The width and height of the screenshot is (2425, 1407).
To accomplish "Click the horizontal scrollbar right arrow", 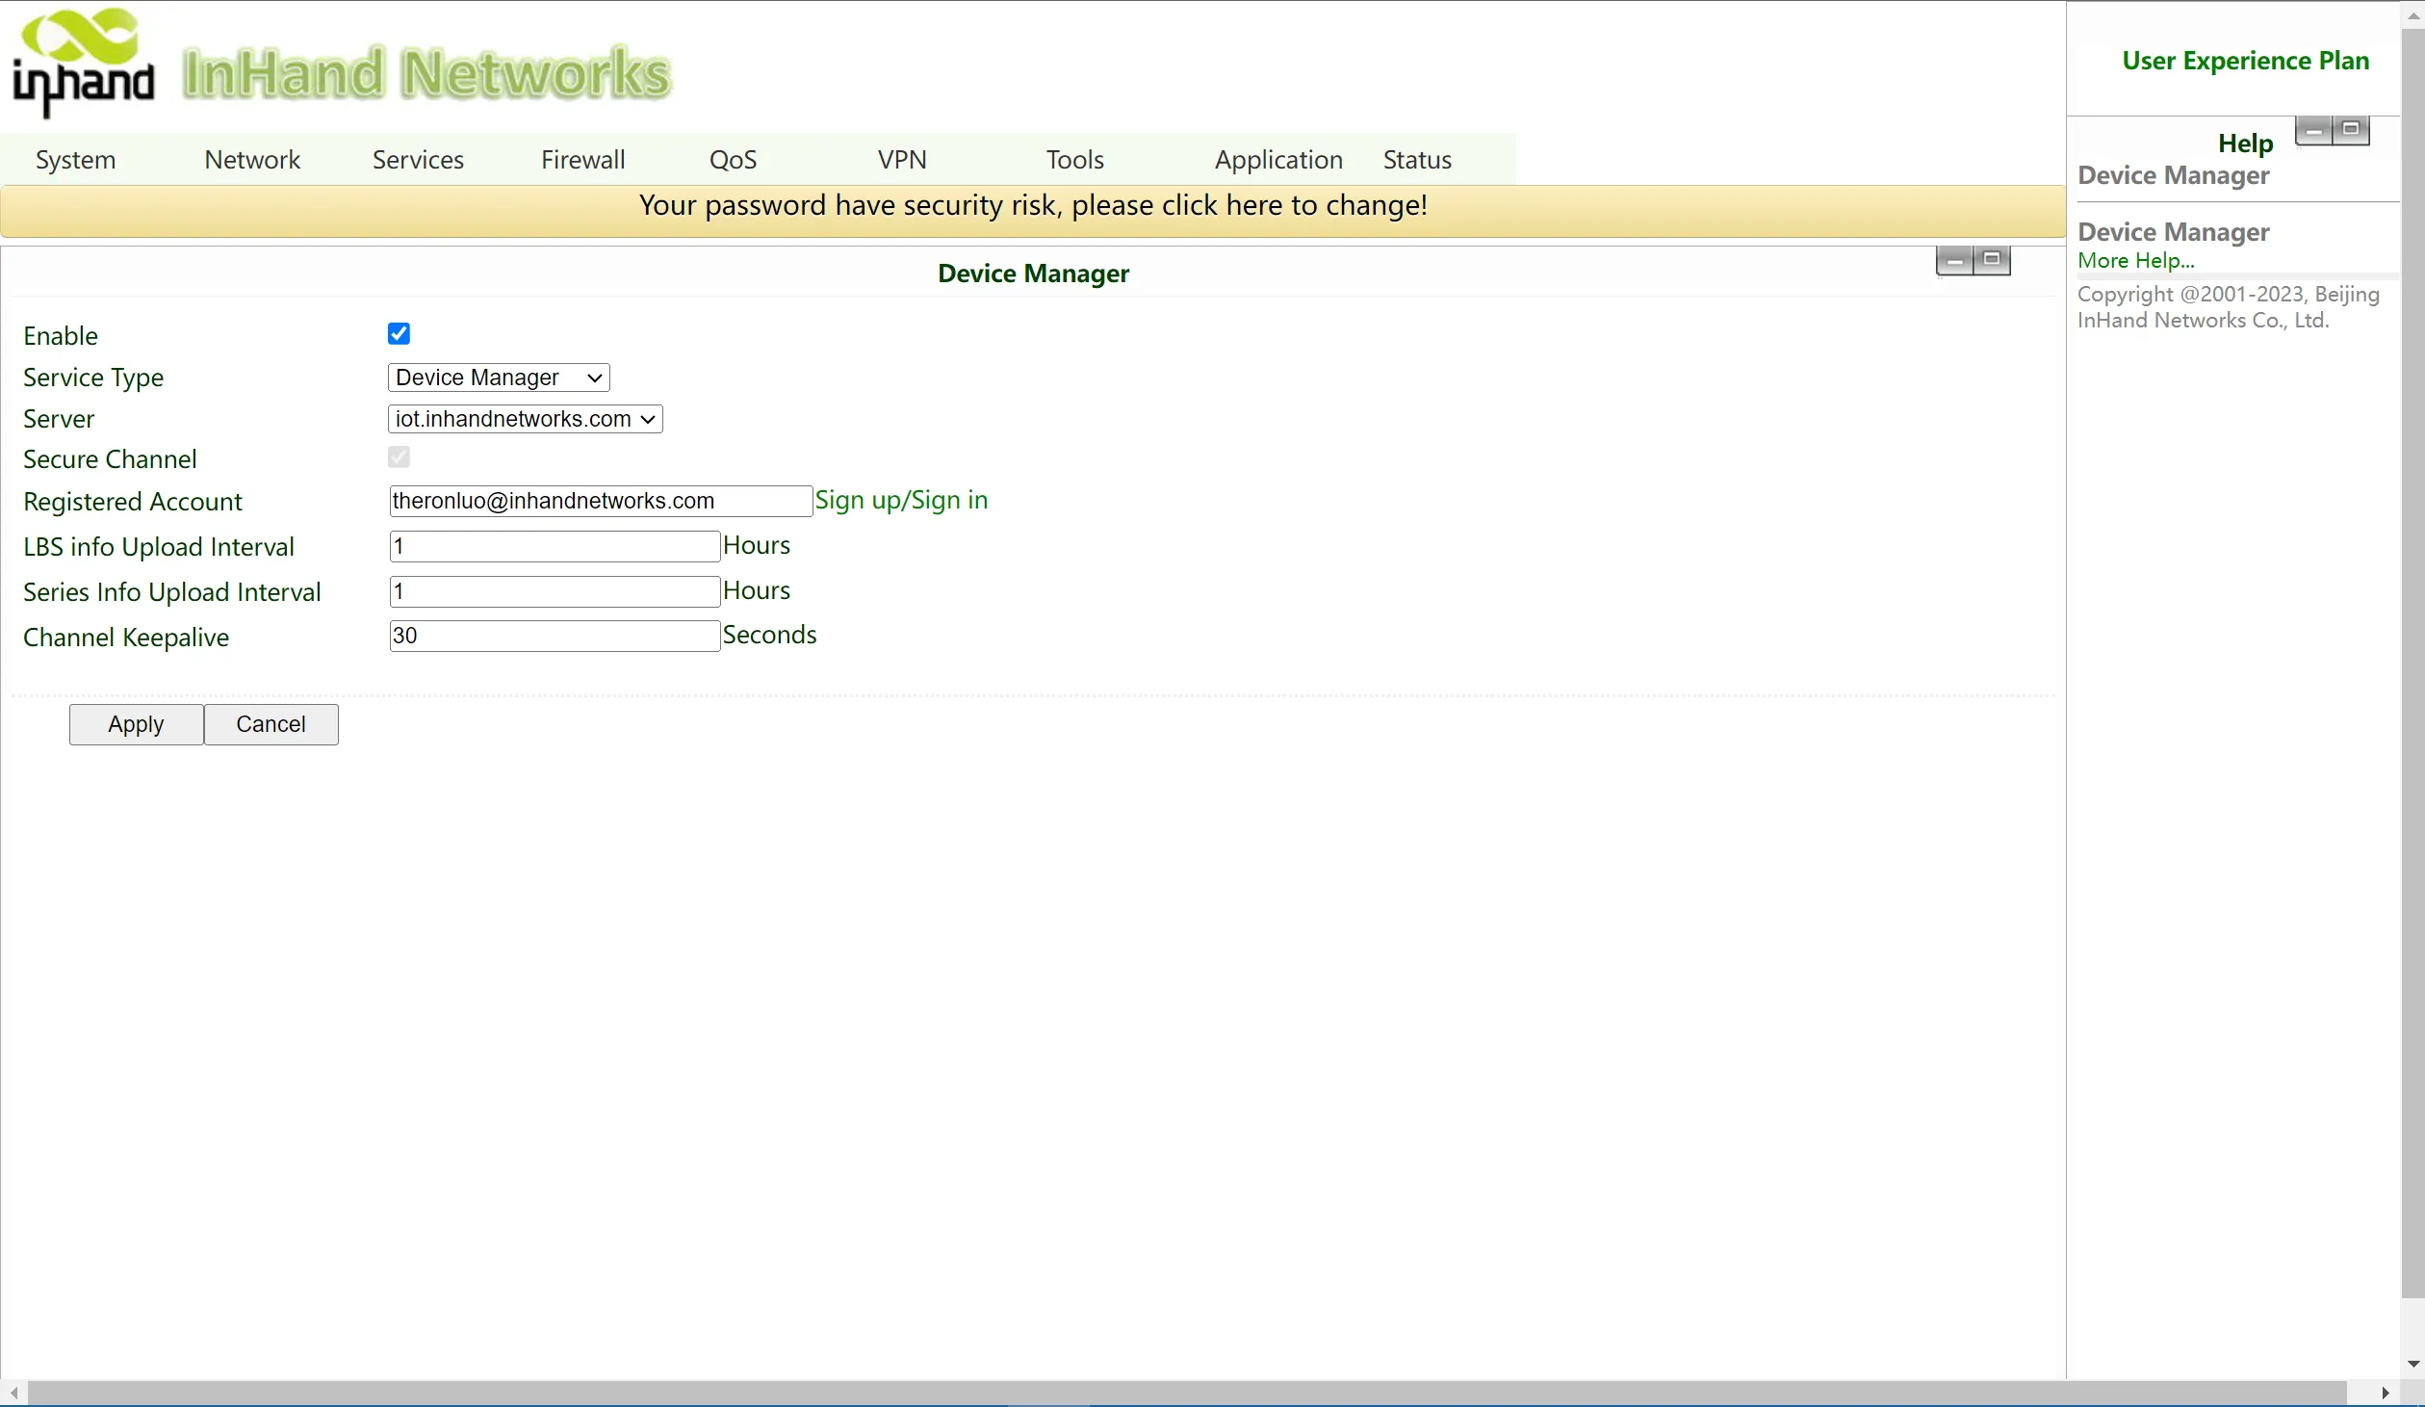I will 2385,1393.
